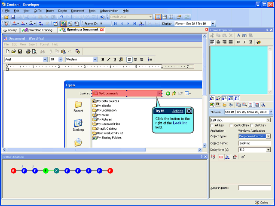The image size is (275, 206).
Task: Click the Edit frame pencil icon
Action: click(x=55, y=24)
